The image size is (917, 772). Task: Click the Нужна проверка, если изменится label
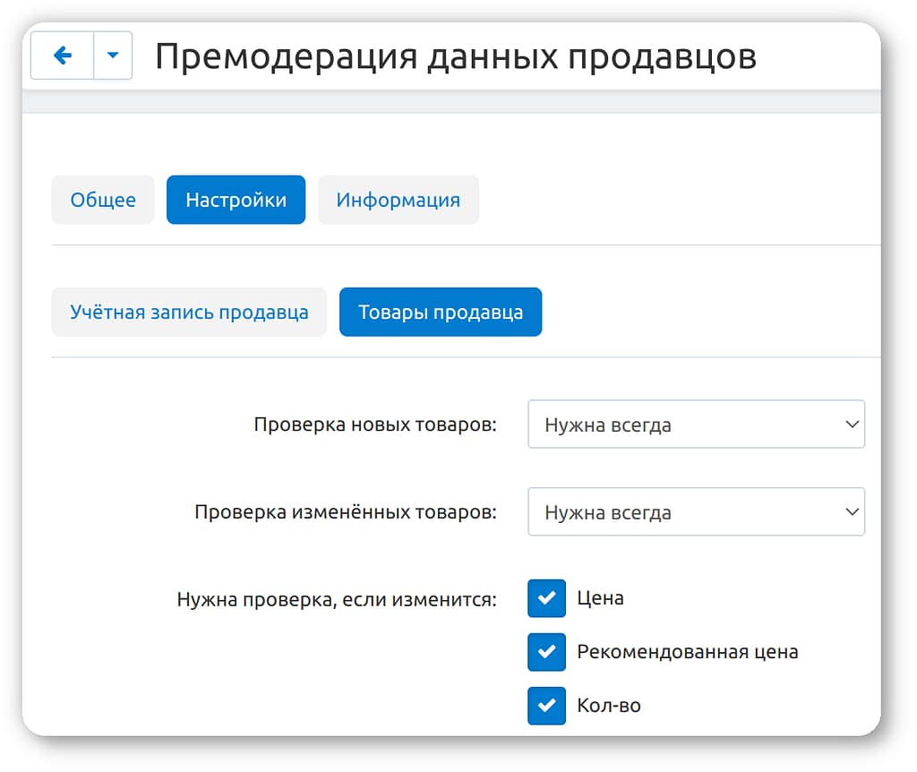pyautogui.click(x=337, y=599)
